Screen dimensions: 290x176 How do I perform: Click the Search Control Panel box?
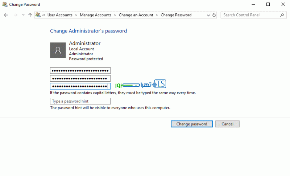coord(250,15)
